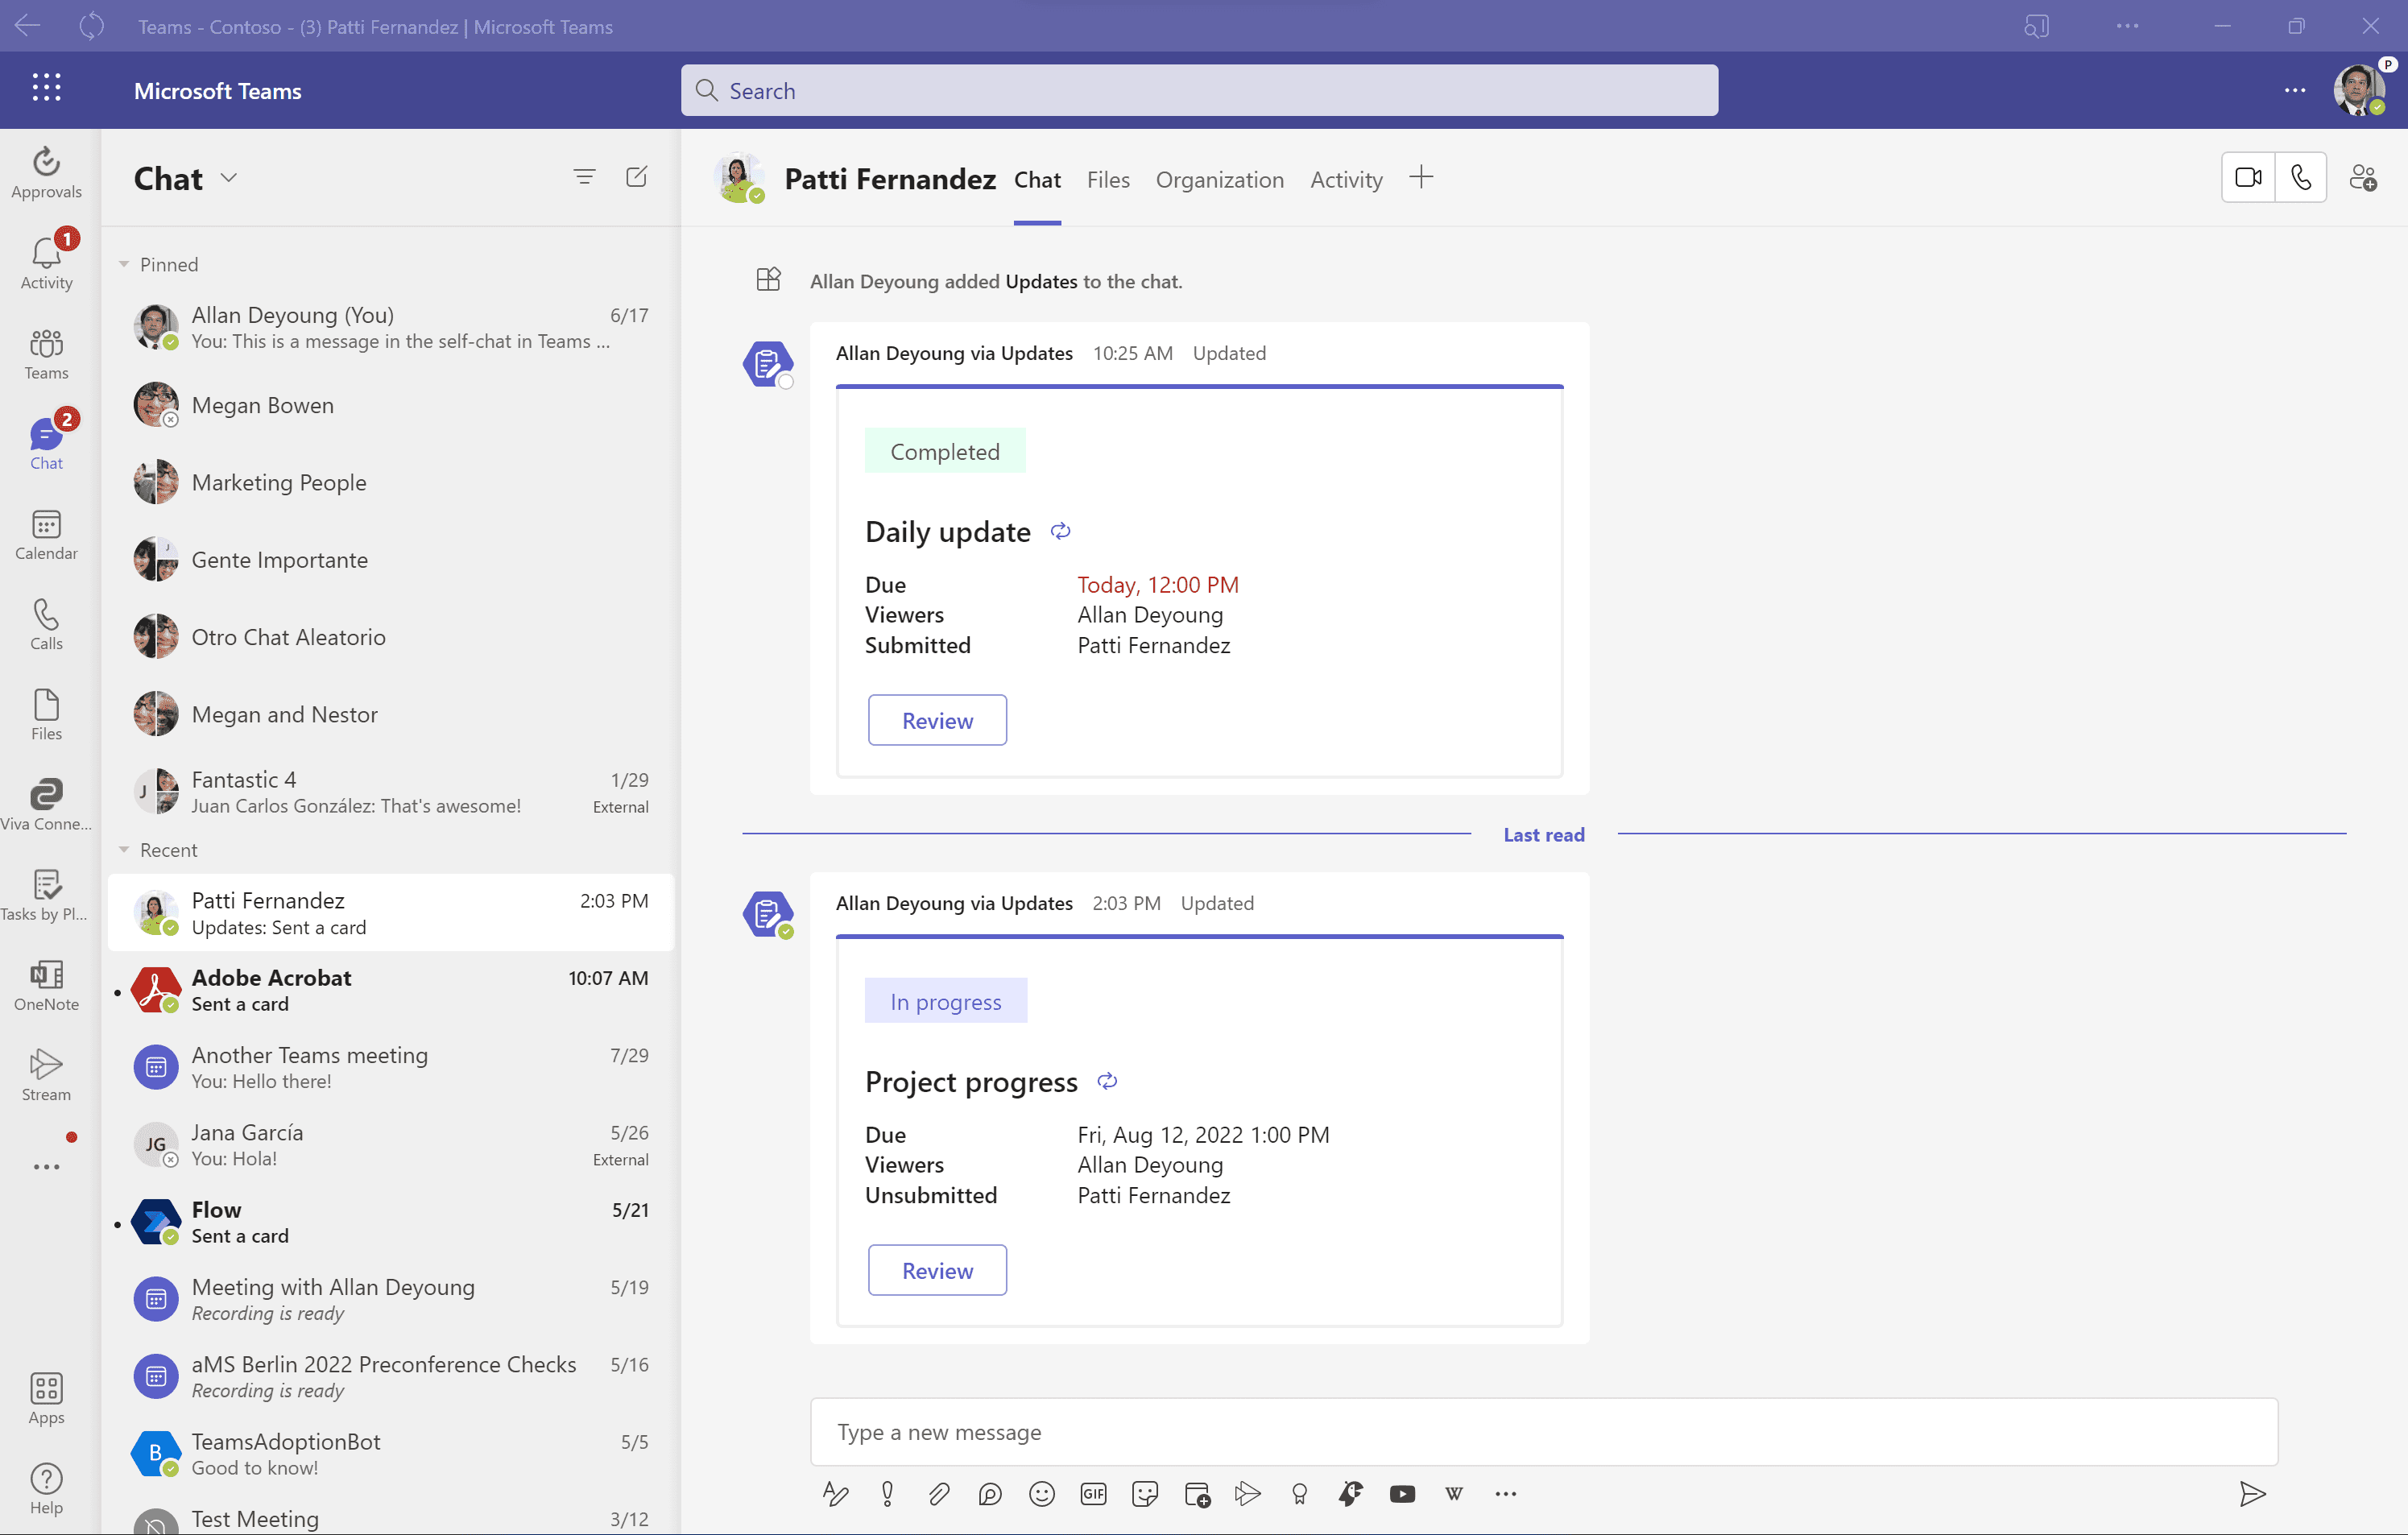Open the GIF picker in compose bar

click(1093, 1493)
